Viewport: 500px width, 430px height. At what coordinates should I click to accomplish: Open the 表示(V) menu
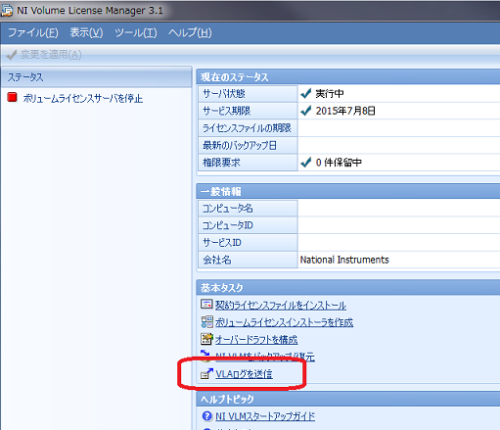[86, 32]
